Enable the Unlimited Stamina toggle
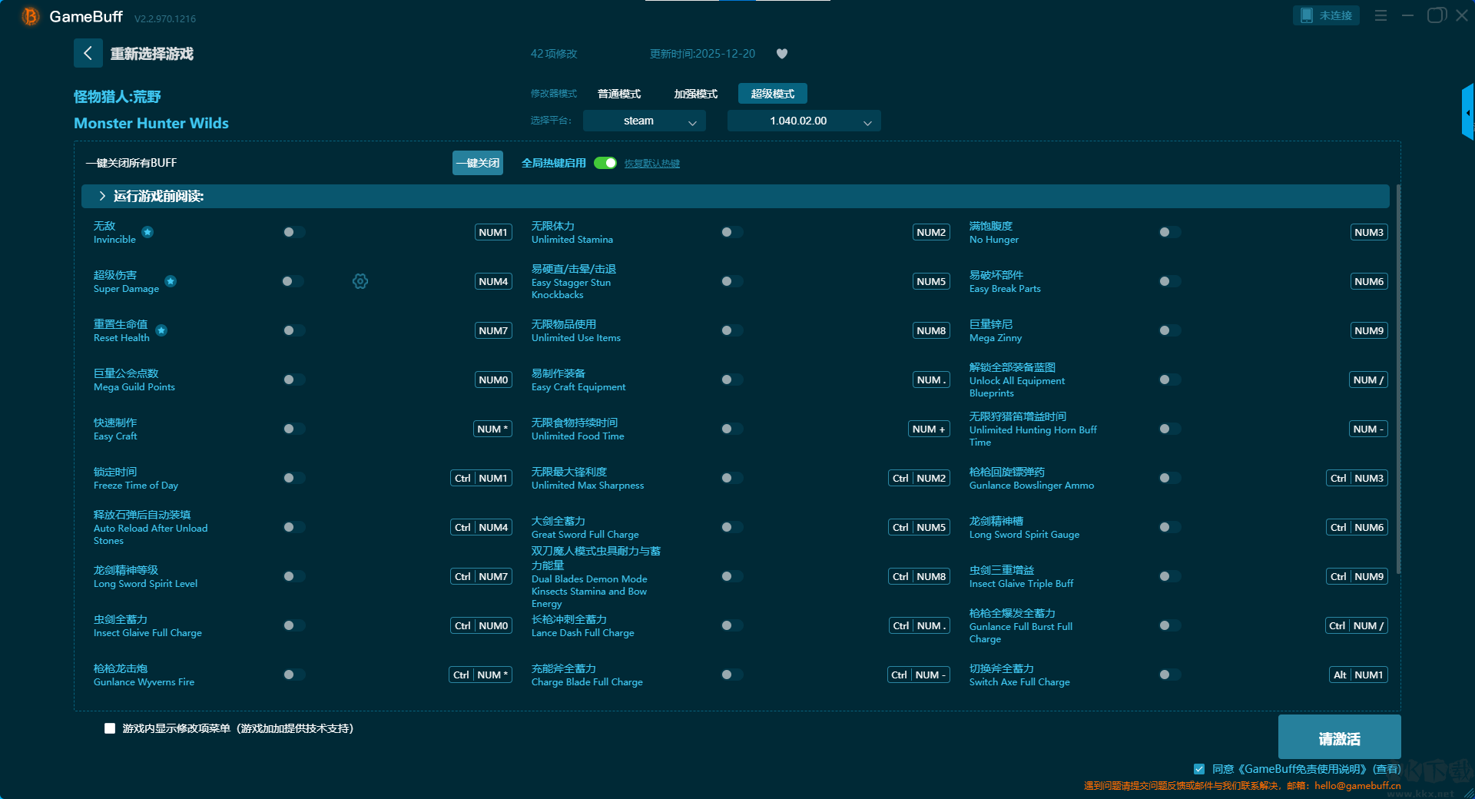Image resolution: width=1475 pixels, height=799 pixels. coord(731,232)
